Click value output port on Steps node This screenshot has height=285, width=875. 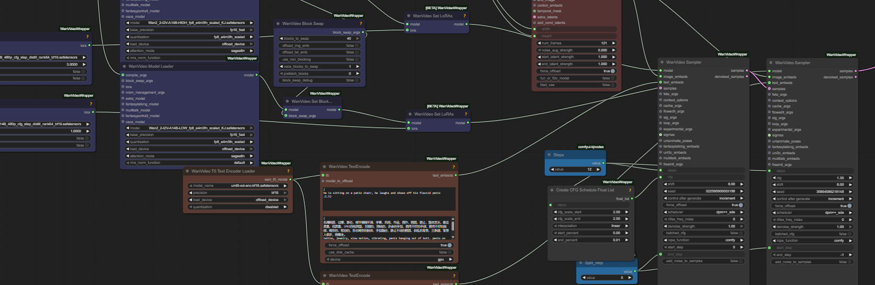point(603,163)
